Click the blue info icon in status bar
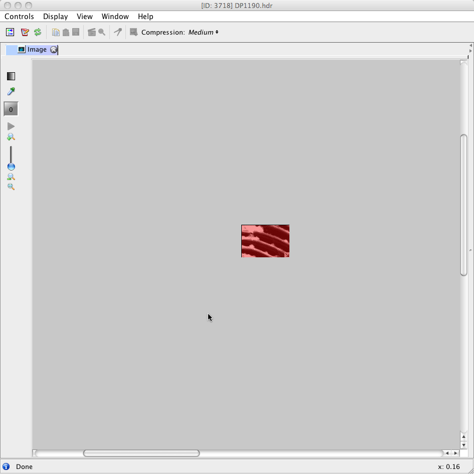This screenshot has height=474, width=474. [6, 466]
